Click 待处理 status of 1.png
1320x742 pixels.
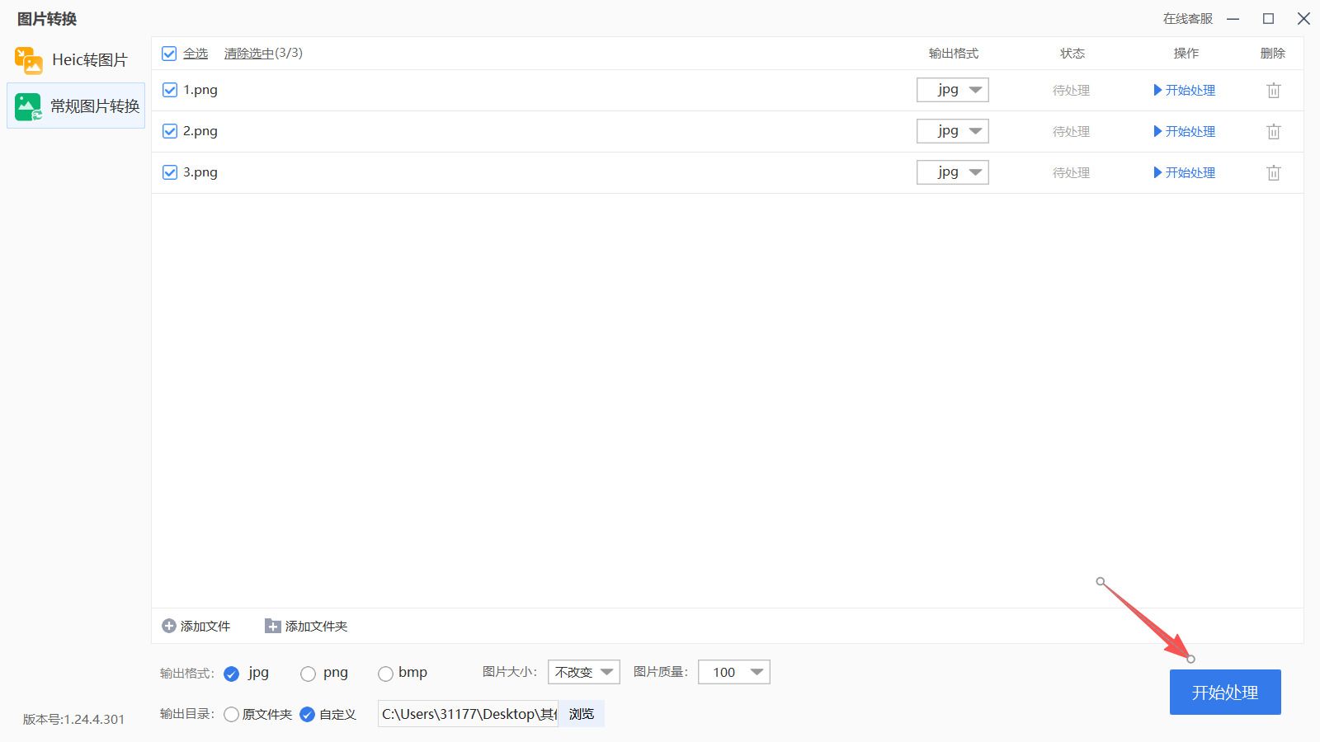coord(1071,91)
